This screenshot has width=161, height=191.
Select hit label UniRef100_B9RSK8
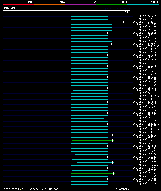(144, 102)
